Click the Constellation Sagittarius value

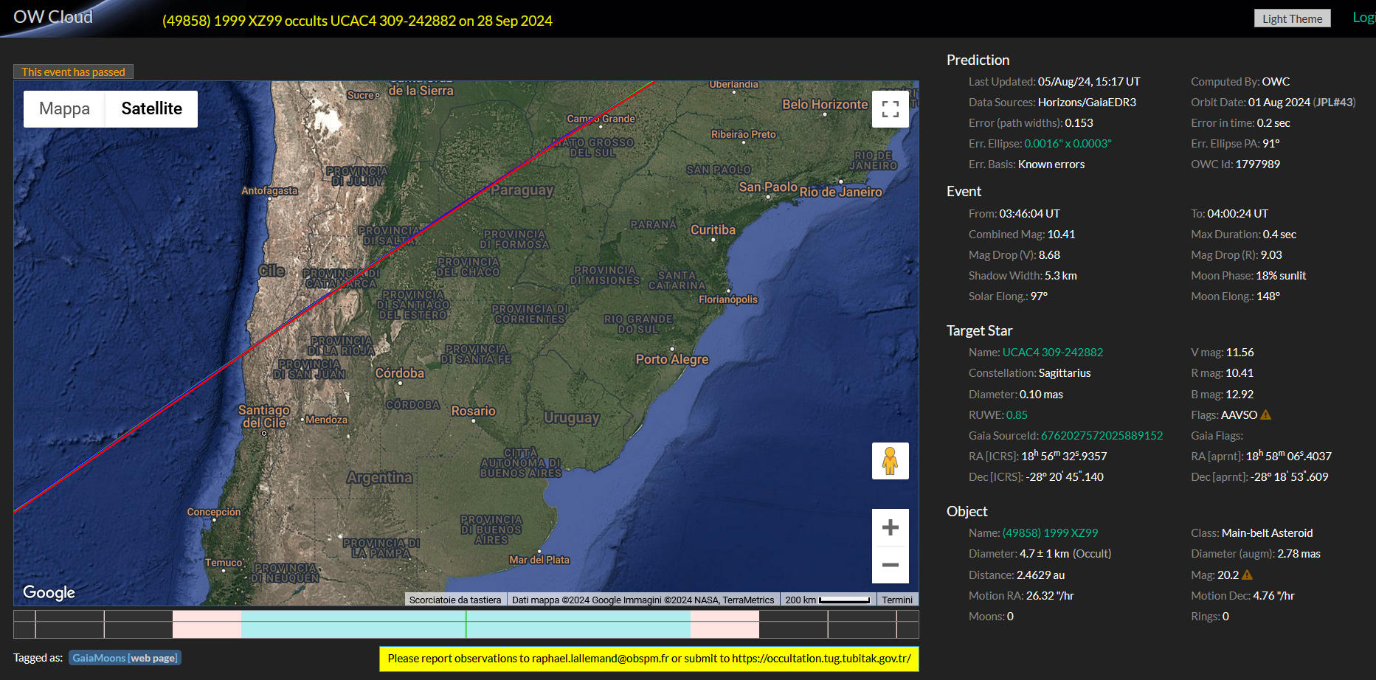tap(1065, 373)
